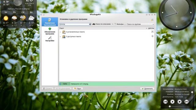Expand the 4 установленных пакета group
Image resolution: width=196 pixels, height=110 pixels.
coord(60,32)
